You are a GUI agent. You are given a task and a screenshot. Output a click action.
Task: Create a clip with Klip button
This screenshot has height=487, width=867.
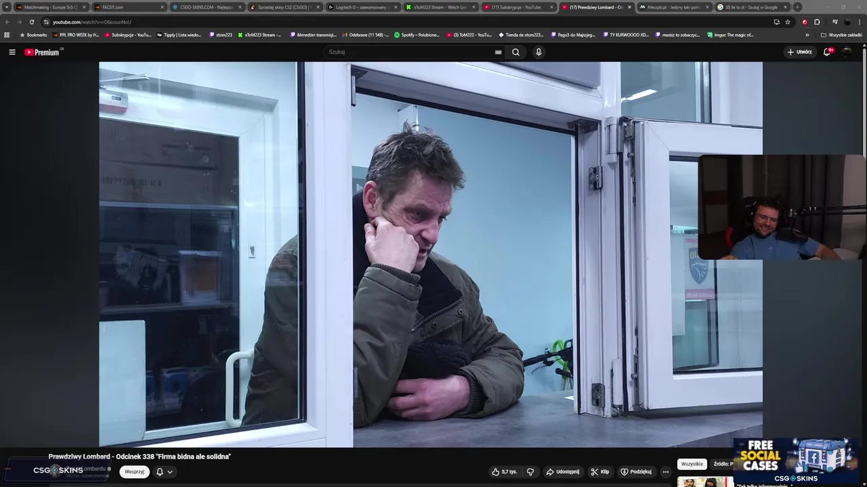pyautogui.click(x=600, y=471)
